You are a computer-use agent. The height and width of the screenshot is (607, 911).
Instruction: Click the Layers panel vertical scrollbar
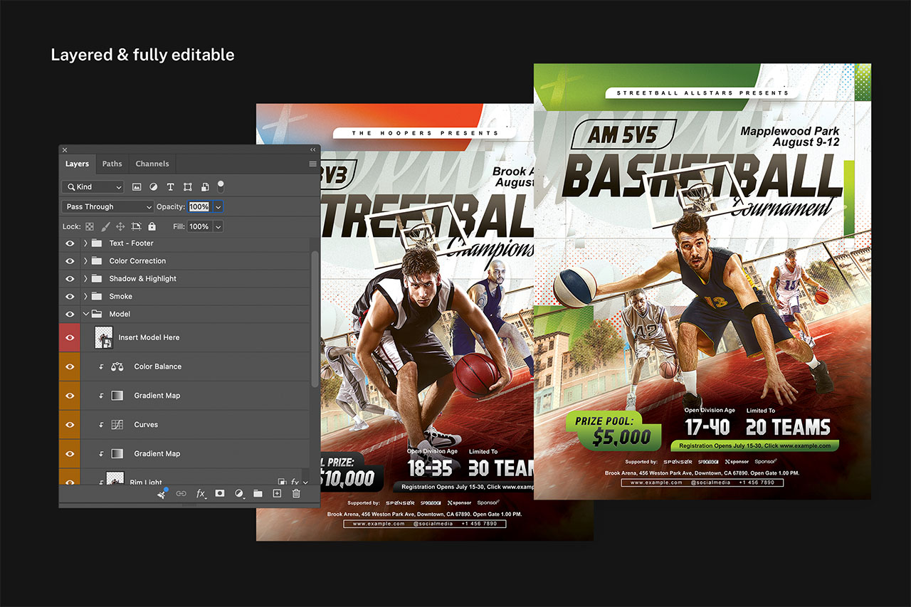[315, 317]
